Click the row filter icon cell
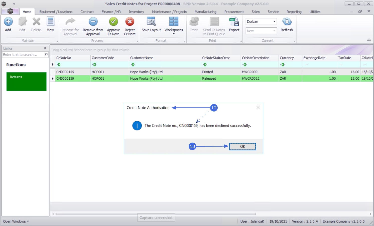 coord(53,65)
